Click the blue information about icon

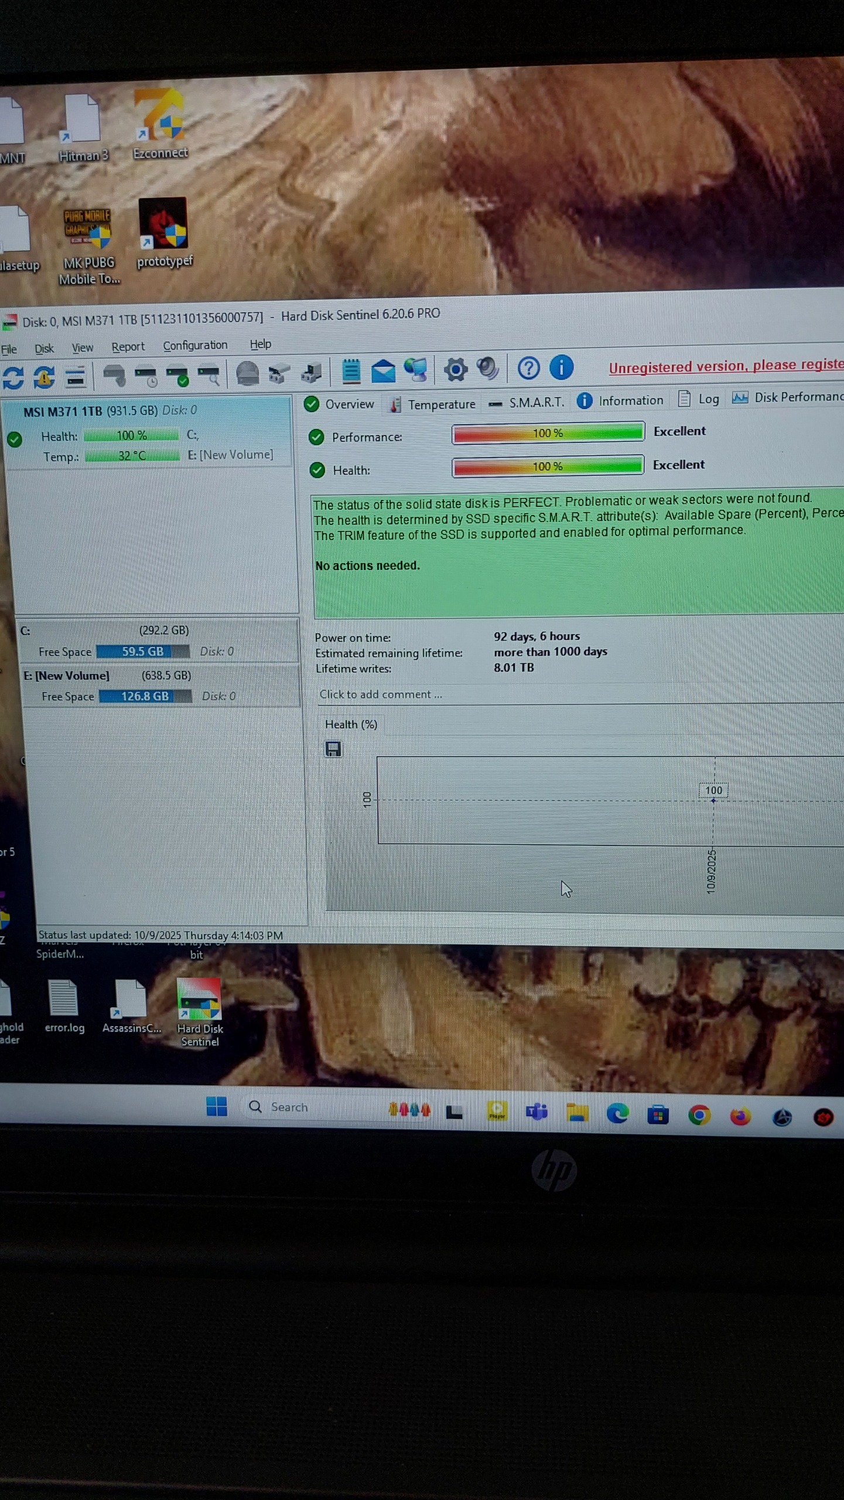pos(561,368)
